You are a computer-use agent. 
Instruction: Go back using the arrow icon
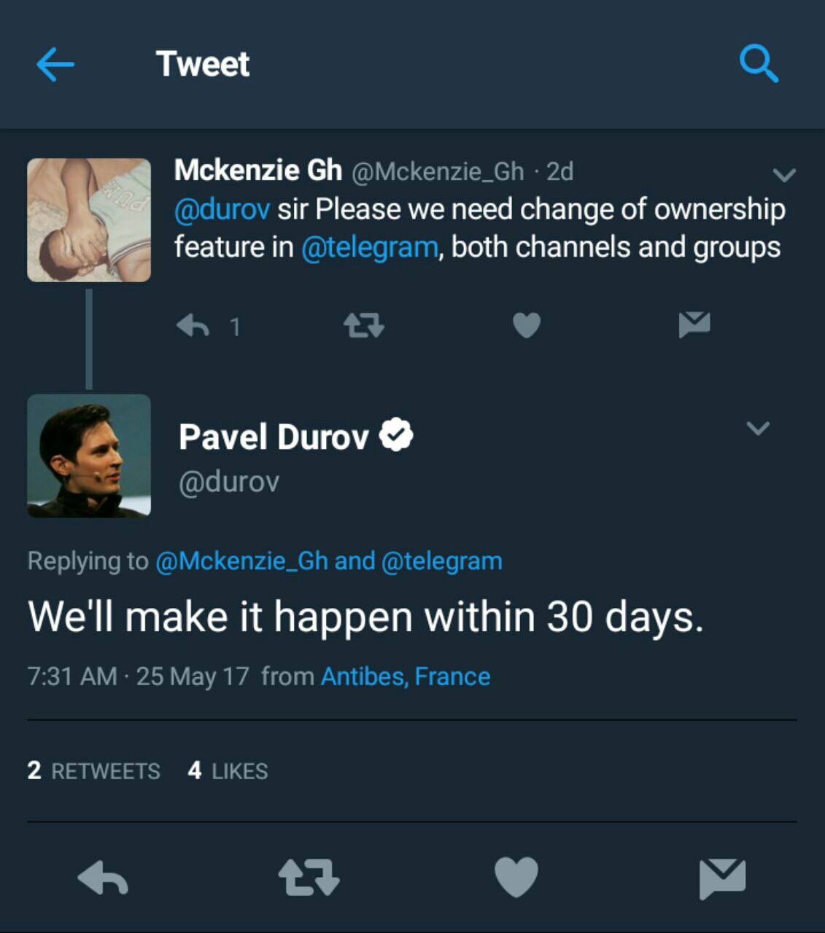coord(55,64)
